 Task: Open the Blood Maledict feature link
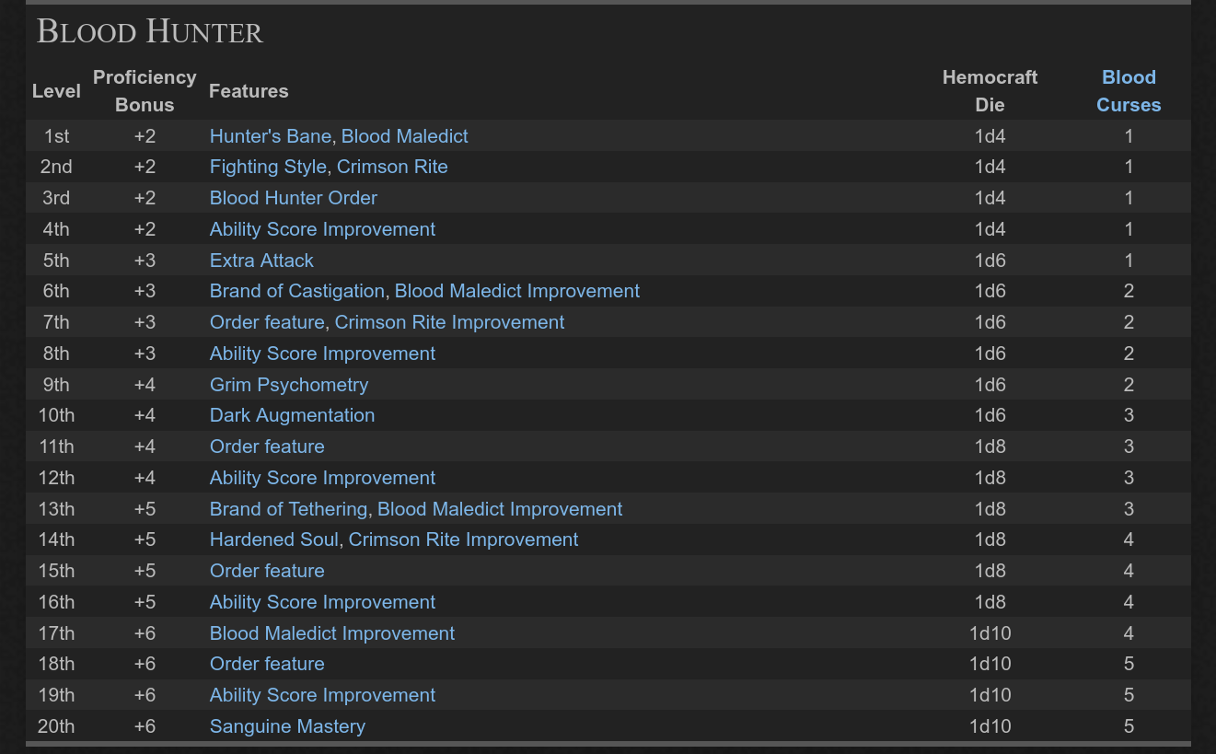[405, 135]
